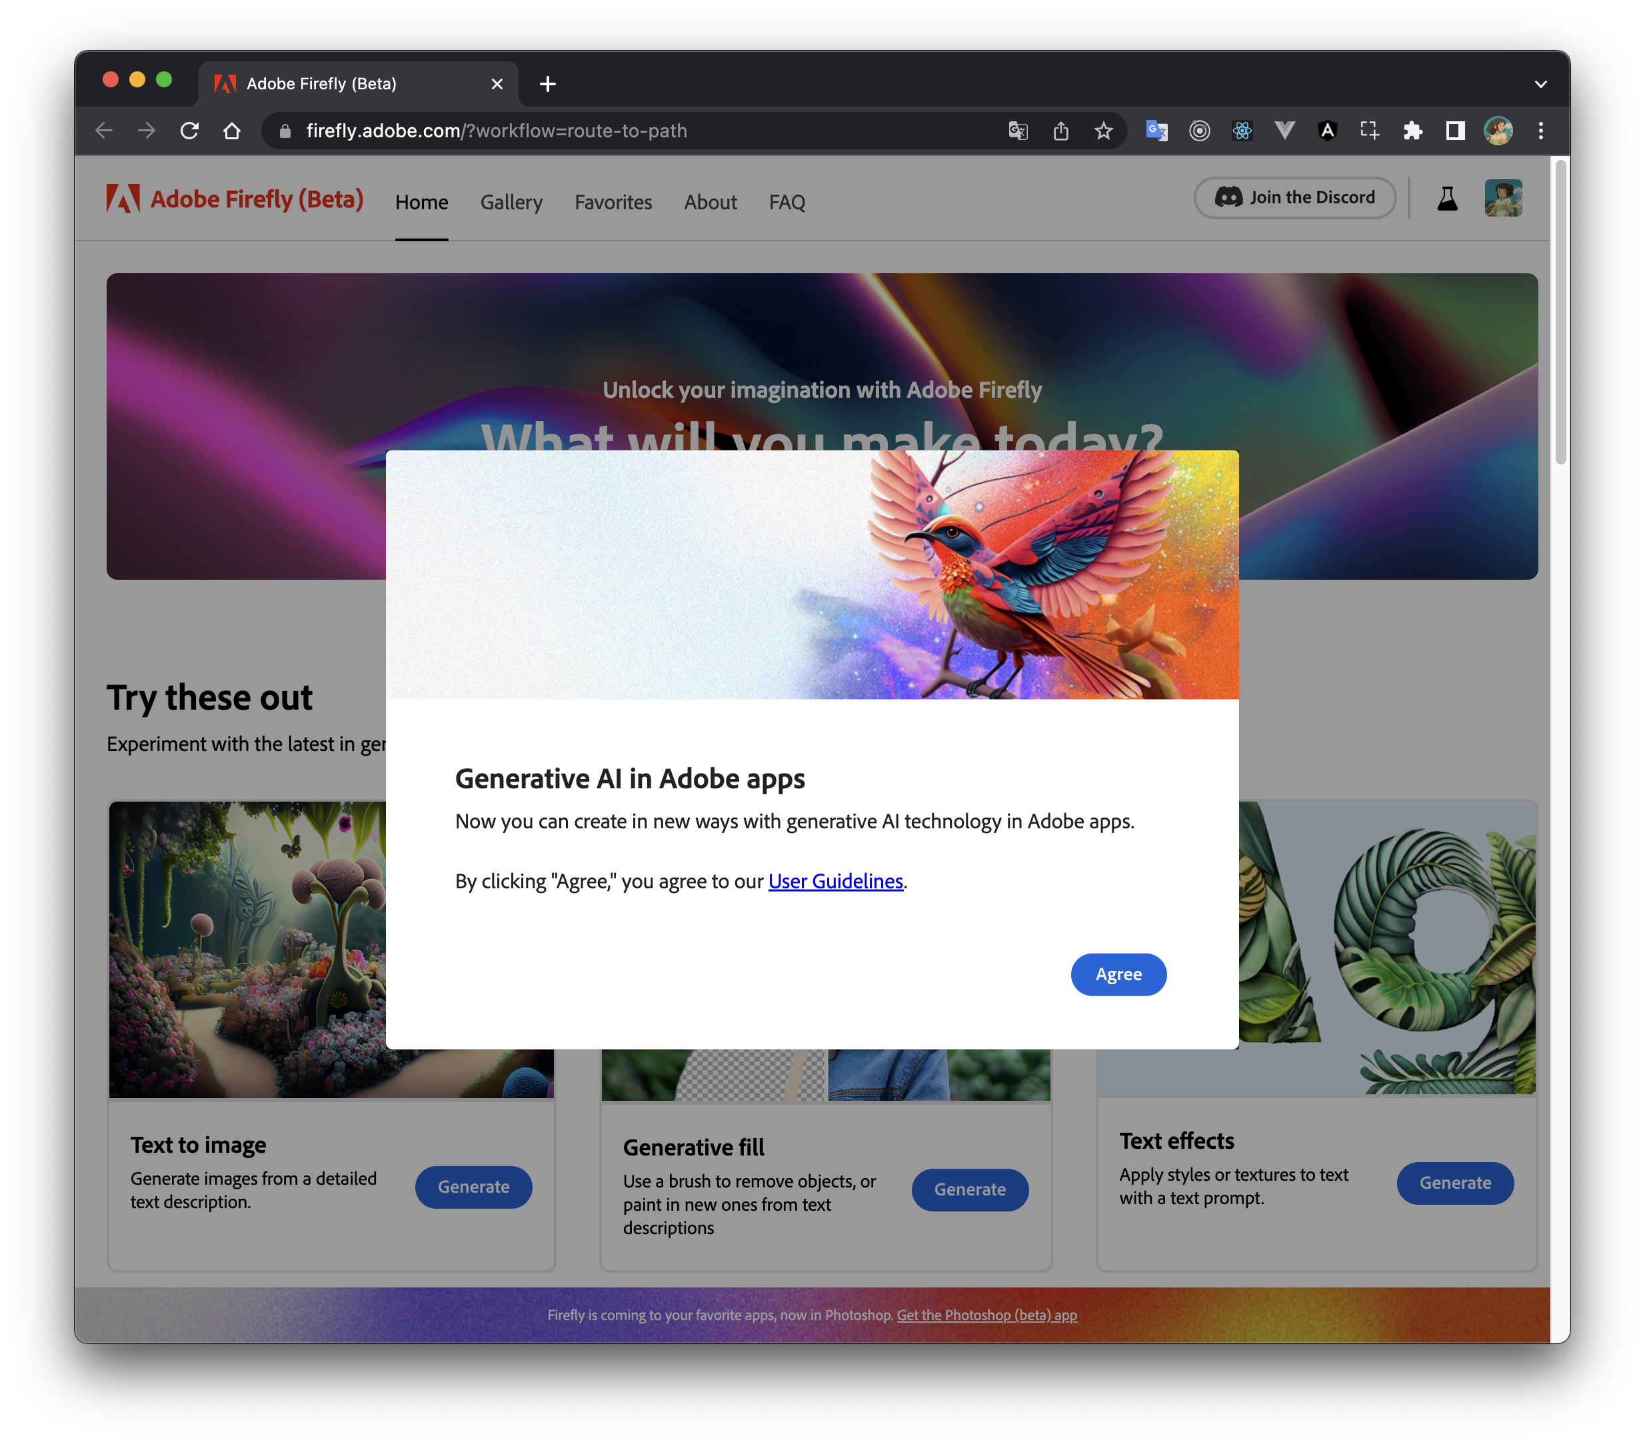
Task: Open the Gallery tab
Action: (511, 202)
